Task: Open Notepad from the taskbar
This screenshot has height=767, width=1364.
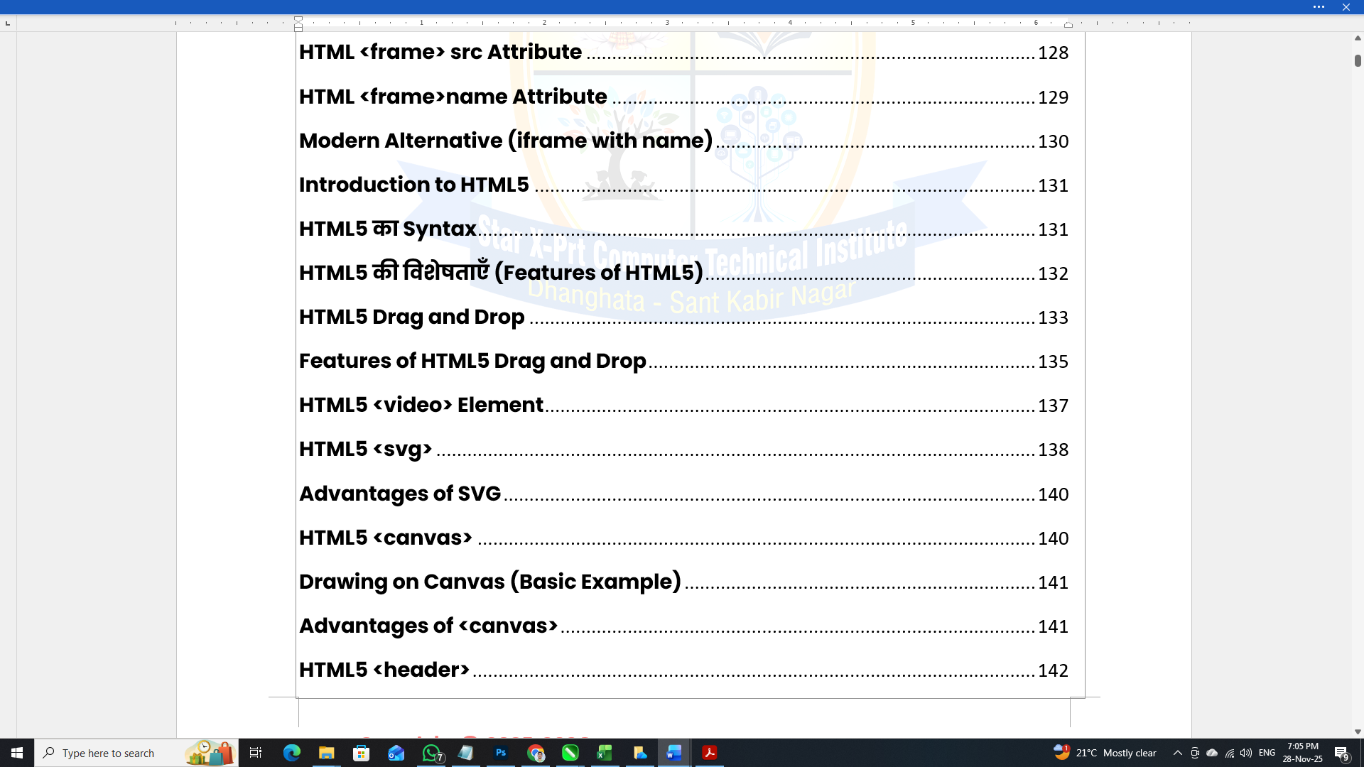Action: coord(467,753)
